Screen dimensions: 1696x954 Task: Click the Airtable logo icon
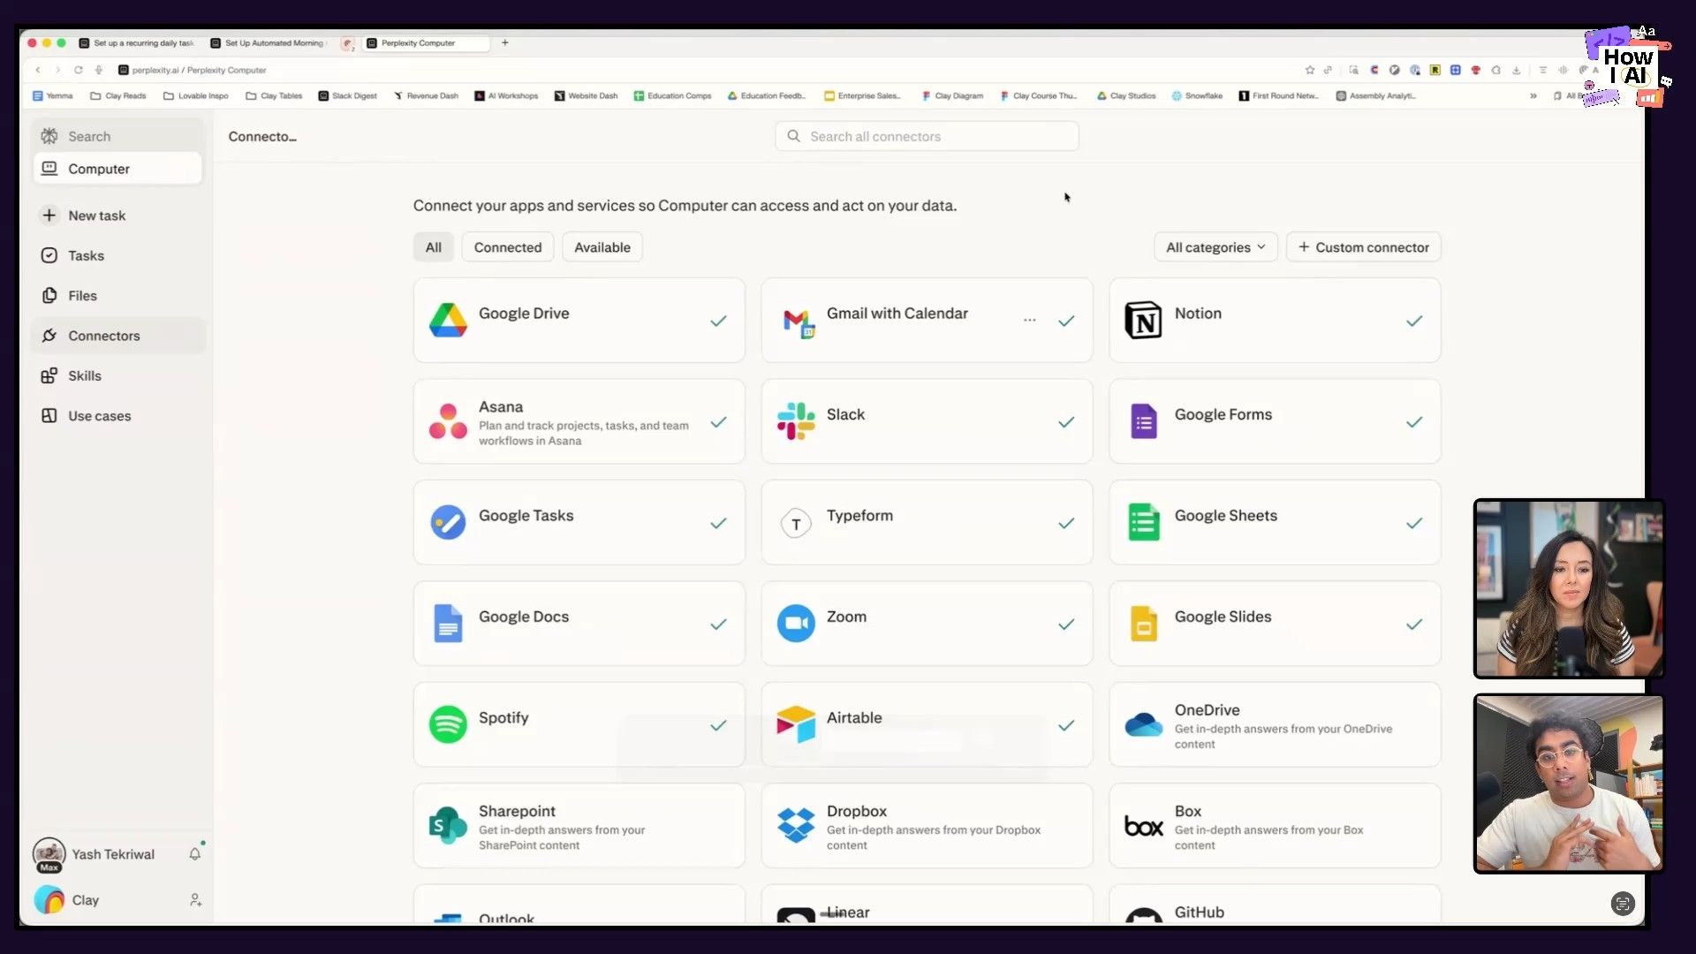pyautogui.click(x=796, y=724)
